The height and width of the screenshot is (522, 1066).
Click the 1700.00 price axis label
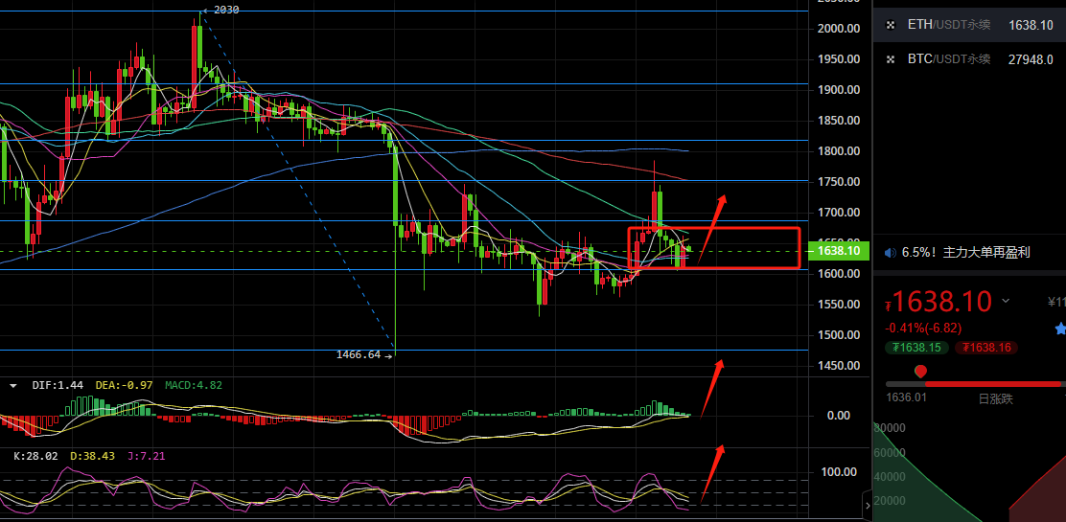[x=838, y=212]
